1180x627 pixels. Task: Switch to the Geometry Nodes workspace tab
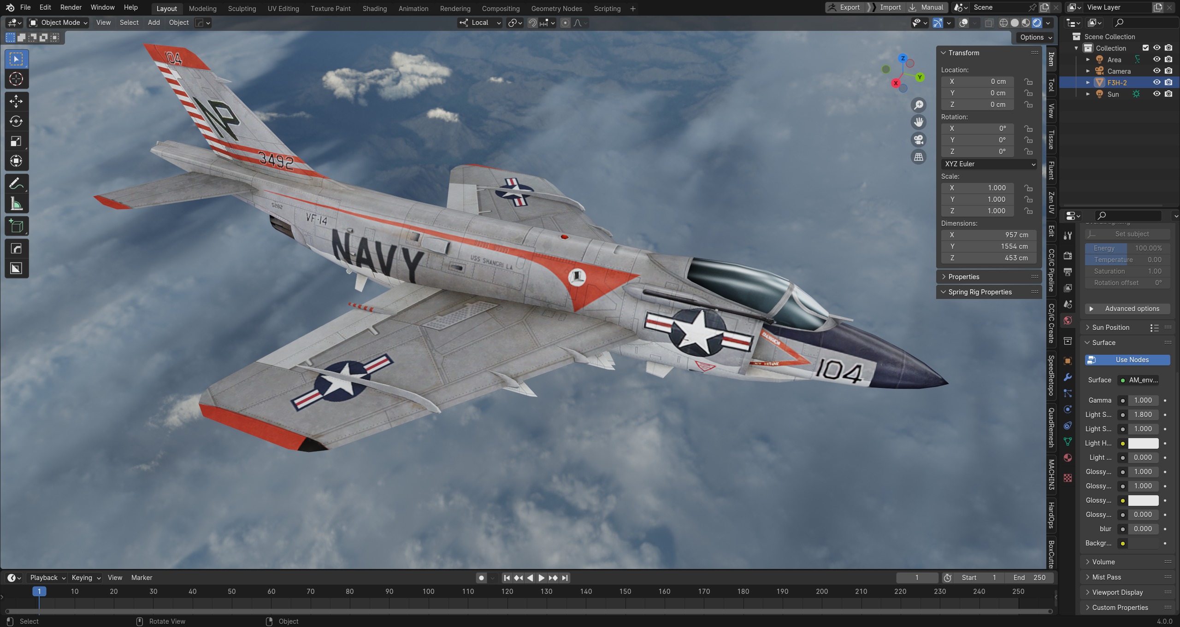point(556,8)
